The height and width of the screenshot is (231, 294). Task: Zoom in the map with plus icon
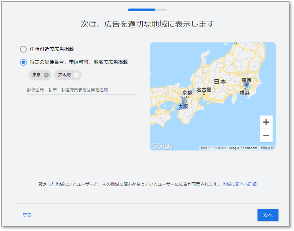[266, 122]
